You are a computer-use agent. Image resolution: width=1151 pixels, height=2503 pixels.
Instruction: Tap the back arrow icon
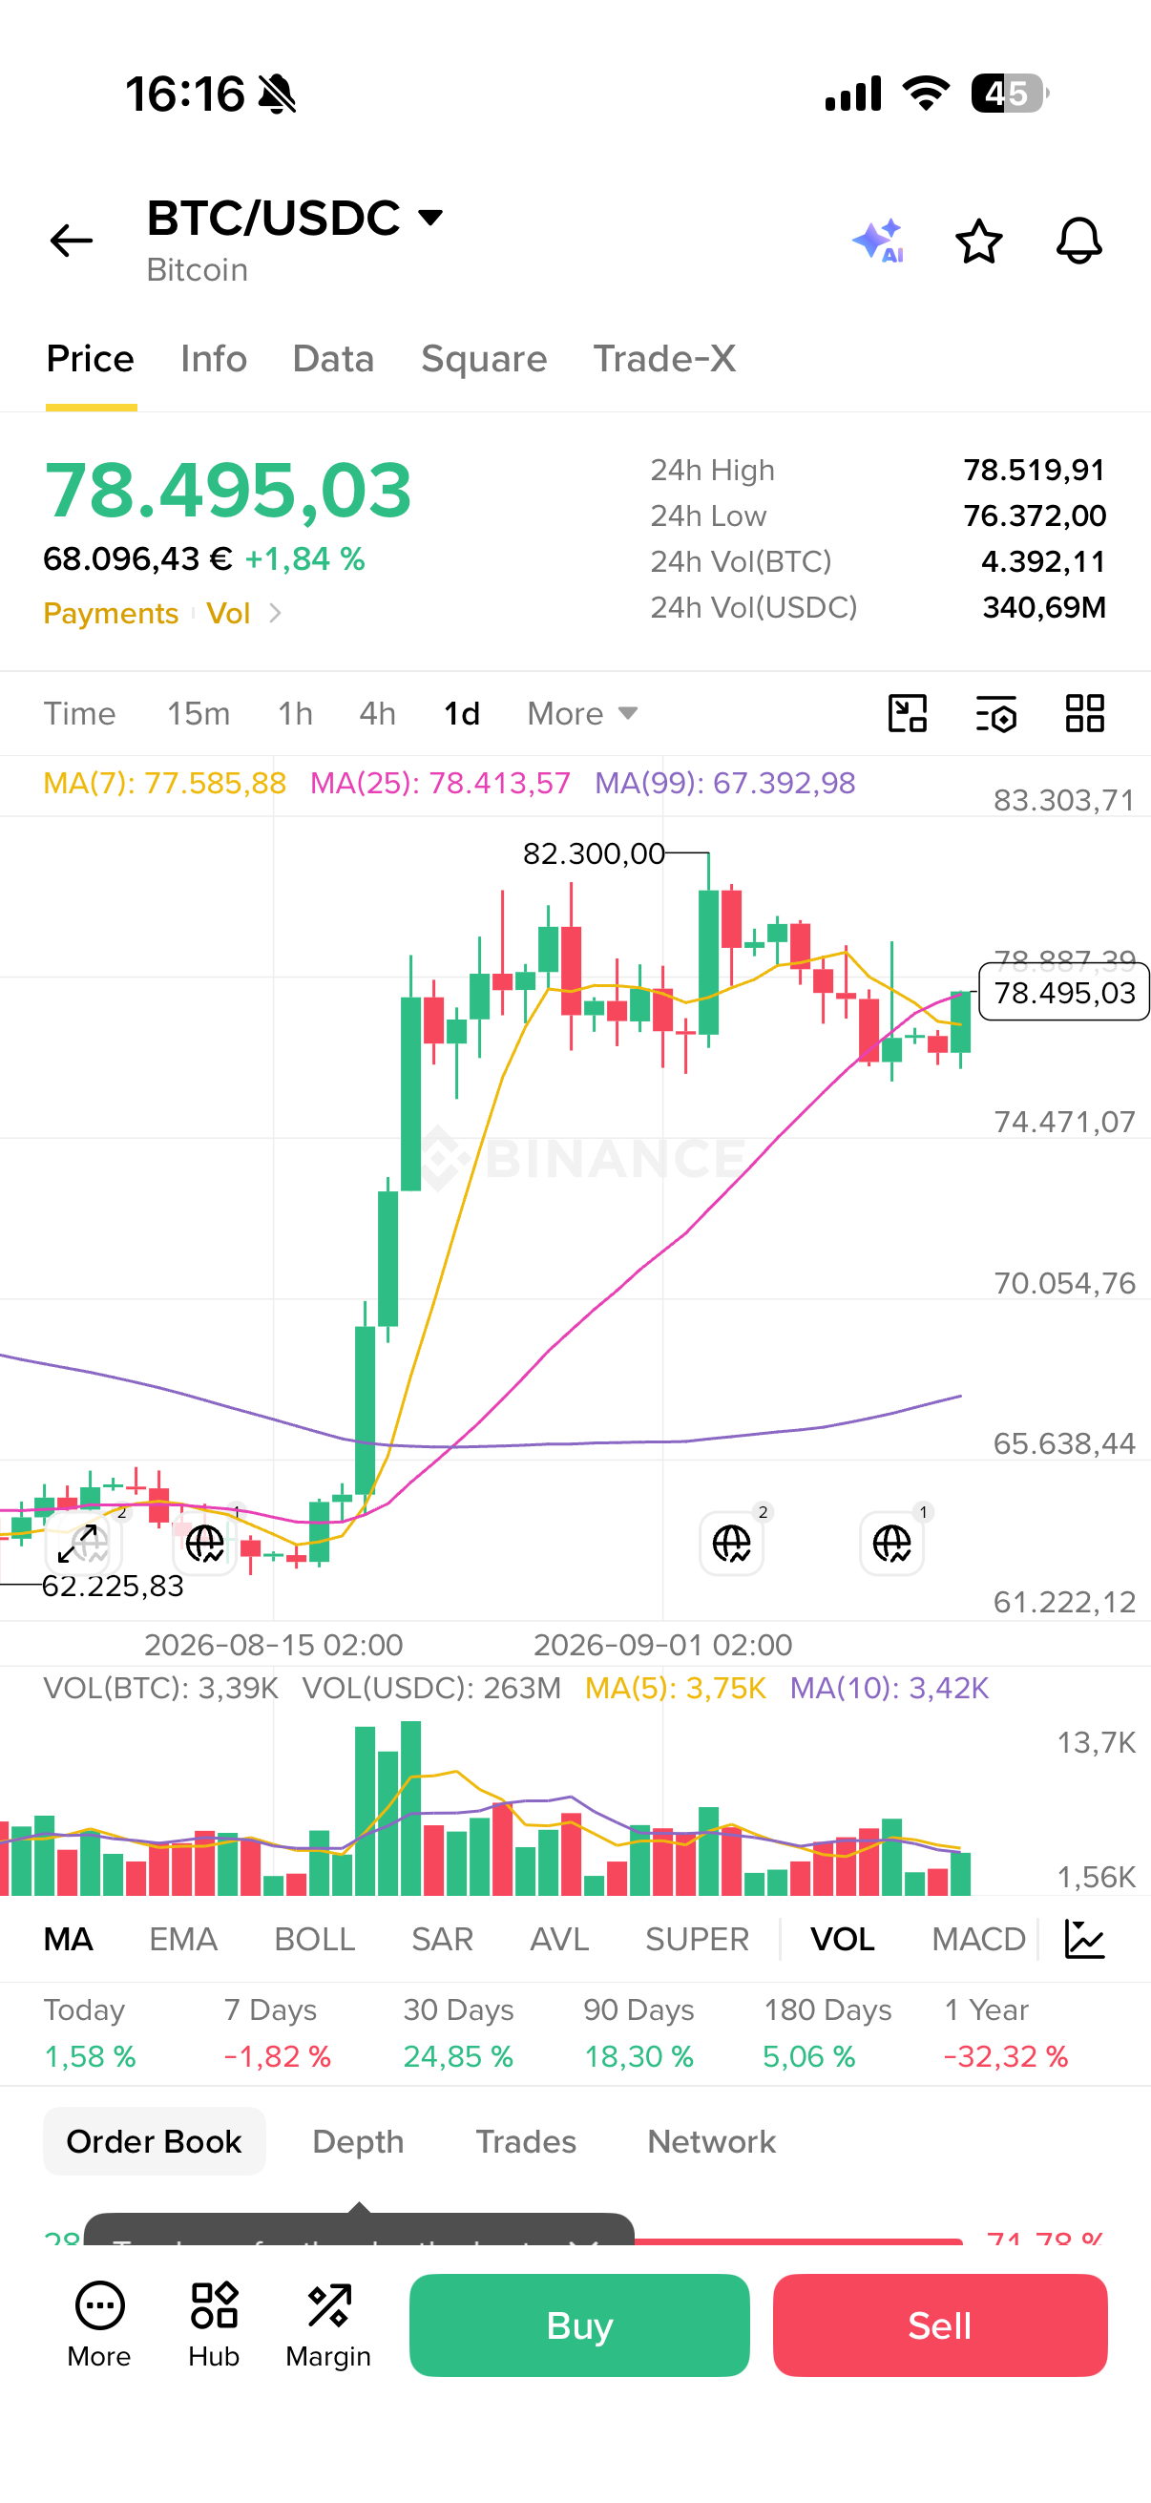71,240
